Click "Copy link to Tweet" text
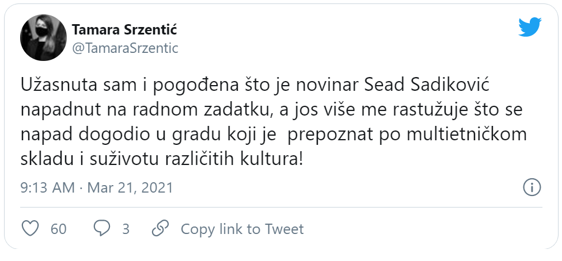Screen dimensions: 562x261 [242, 229]
